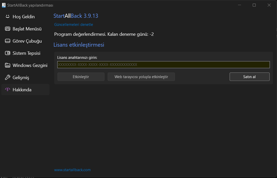277x178 pixels.
Task: Maximize the StartAllBack window
Action: click(x=254, y=5)
